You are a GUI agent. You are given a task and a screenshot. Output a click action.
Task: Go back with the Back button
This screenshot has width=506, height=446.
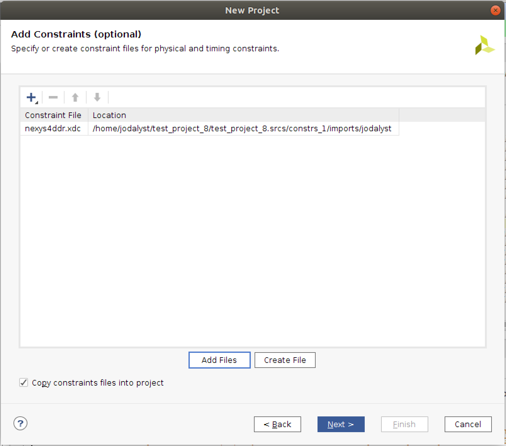[x=277, y=424]
